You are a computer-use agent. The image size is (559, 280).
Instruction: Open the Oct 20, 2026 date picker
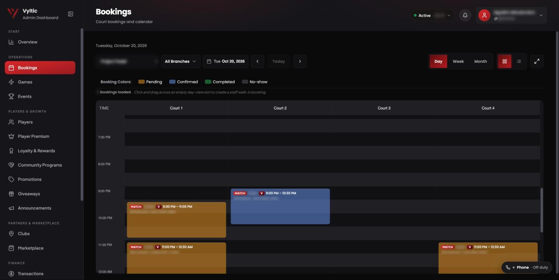click(225, 61)
